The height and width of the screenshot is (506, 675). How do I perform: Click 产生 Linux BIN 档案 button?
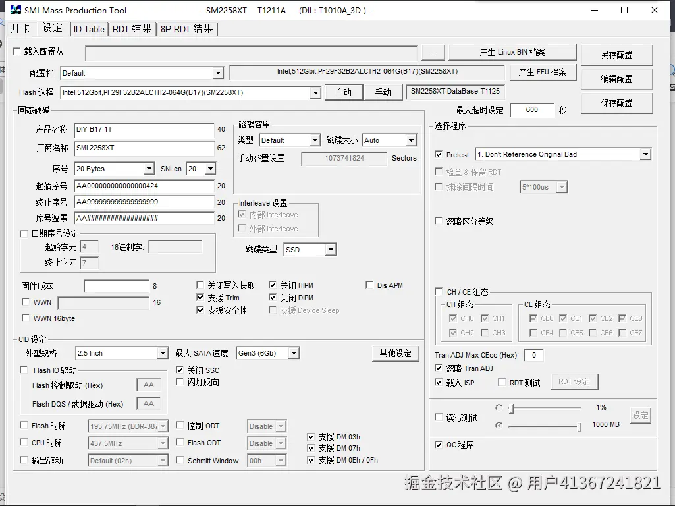(x=512, y=53)
